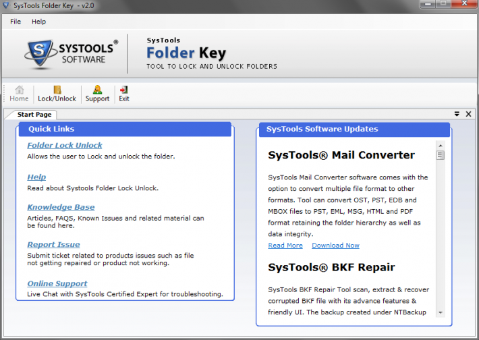Screen dimensions: 479x340
Task: Click the app icon in the title bar
Action: click(6, 5)
